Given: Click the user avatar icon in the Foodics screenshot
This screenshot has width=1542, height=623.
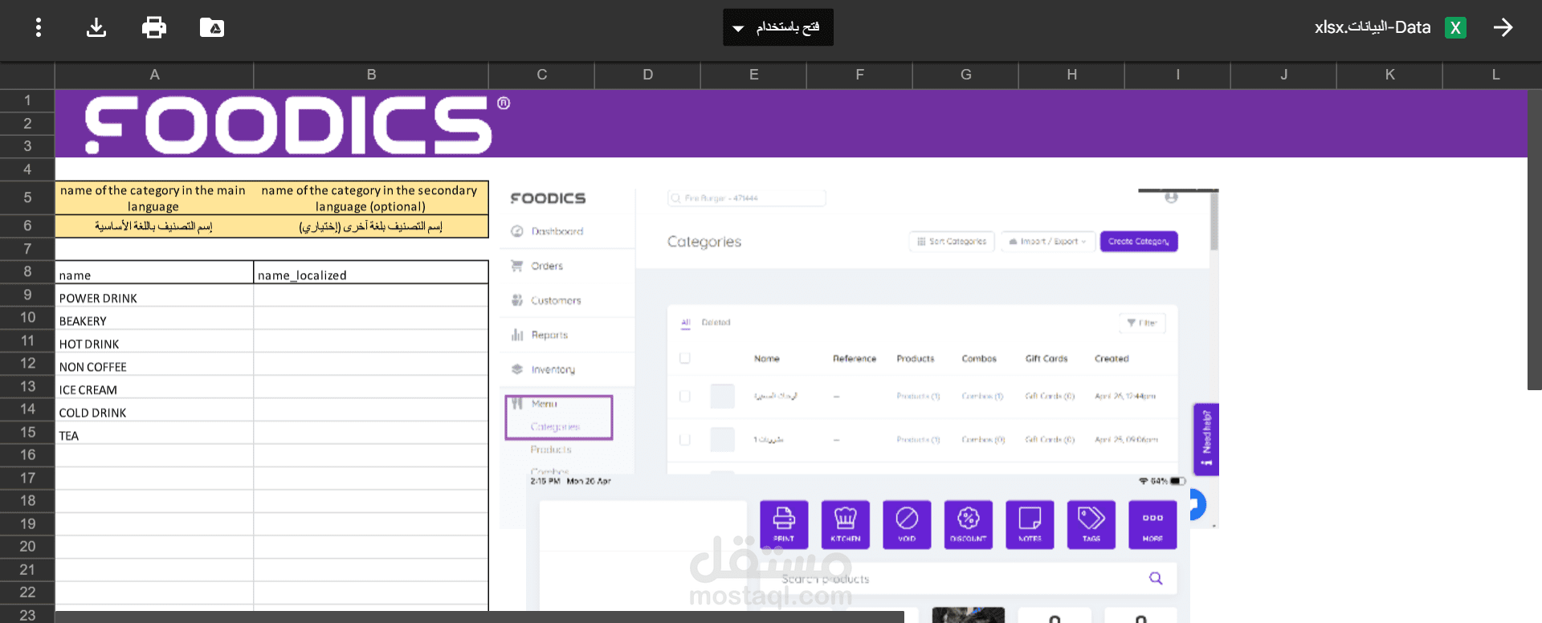Looking at the screenshot, I should tap(1171, 197).
